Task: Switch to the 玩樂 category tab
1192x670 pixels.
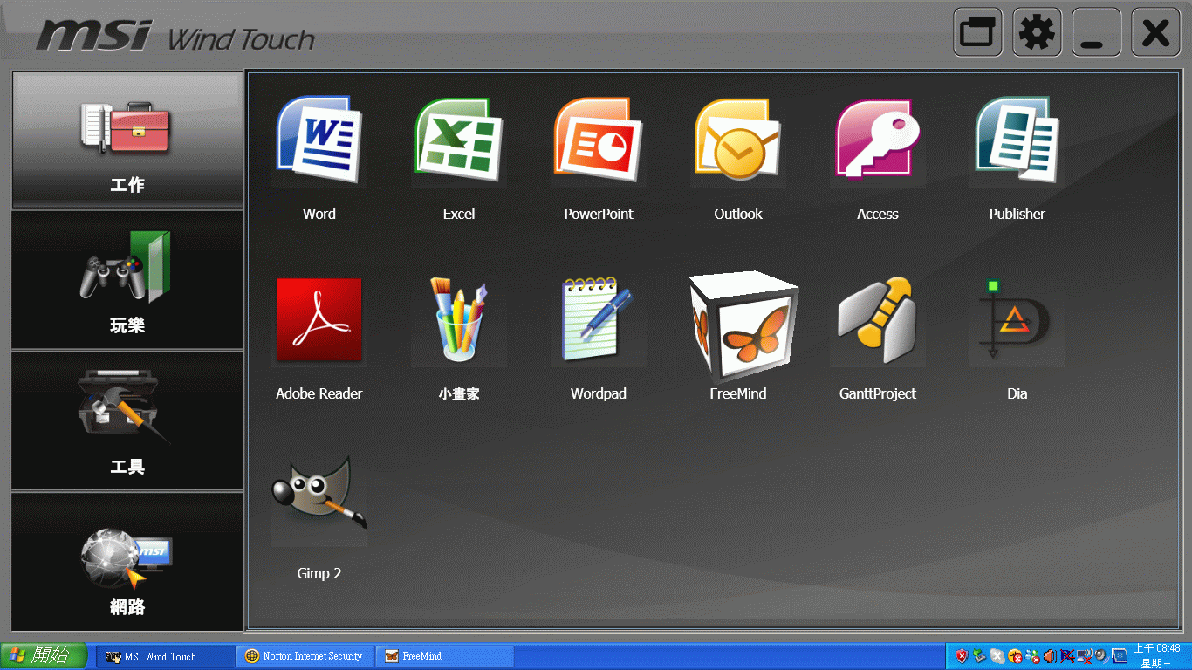Action: coord(127,280)
